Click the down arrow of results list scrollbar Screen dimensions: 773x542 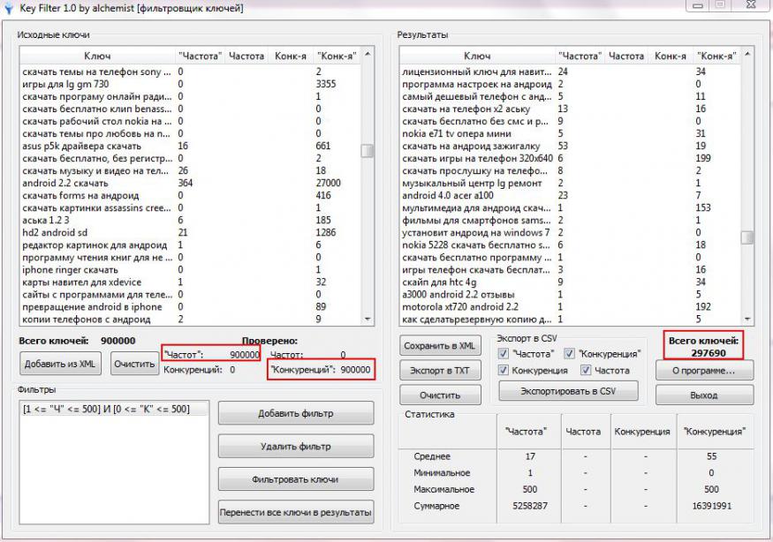click(x=747, y=319)
